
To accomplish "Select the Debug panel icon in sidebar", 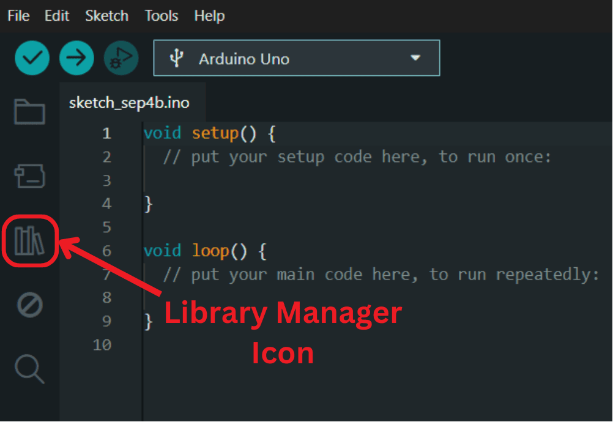I will [29, 304].
